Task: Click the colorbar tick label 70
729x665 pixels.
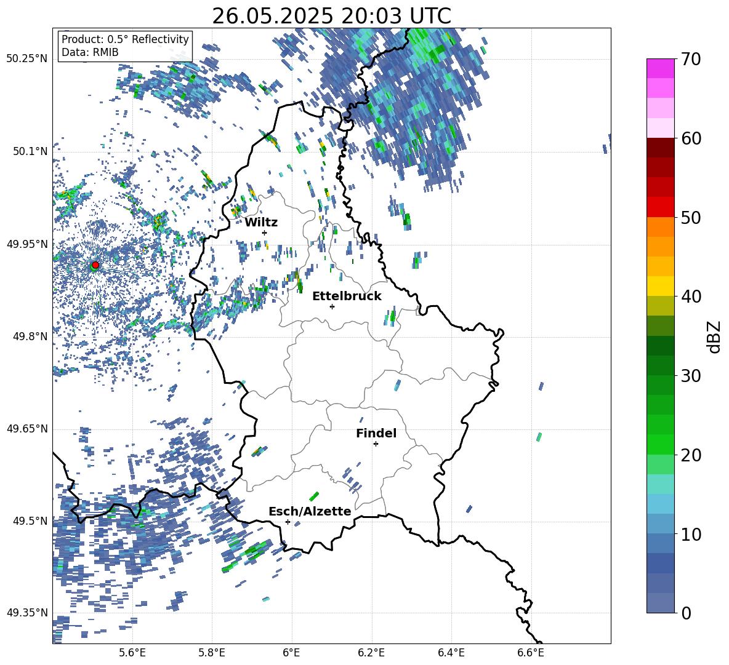Action: pyautogui.click(x=691, y=60)
